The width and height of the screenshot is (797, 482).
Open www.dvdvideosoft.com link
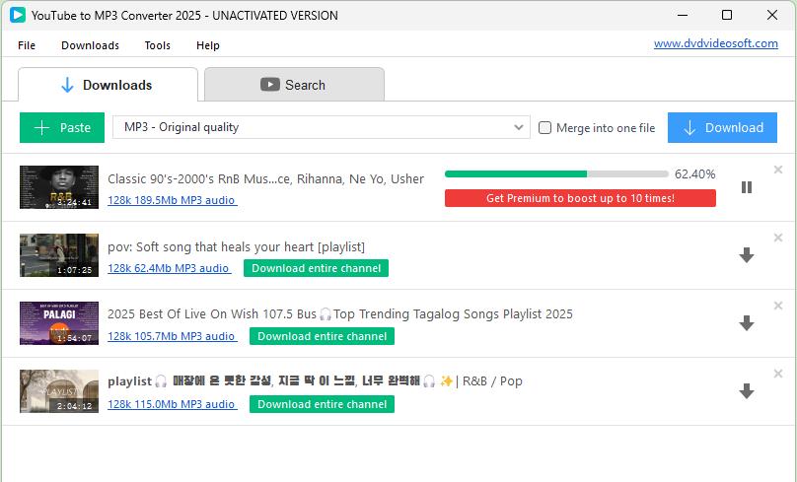point(716,43)
